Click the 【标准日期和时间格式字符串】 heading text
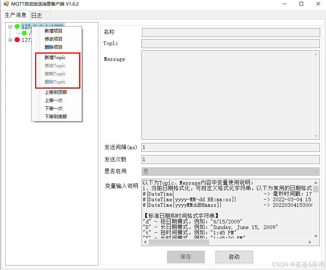 point(181,216)
